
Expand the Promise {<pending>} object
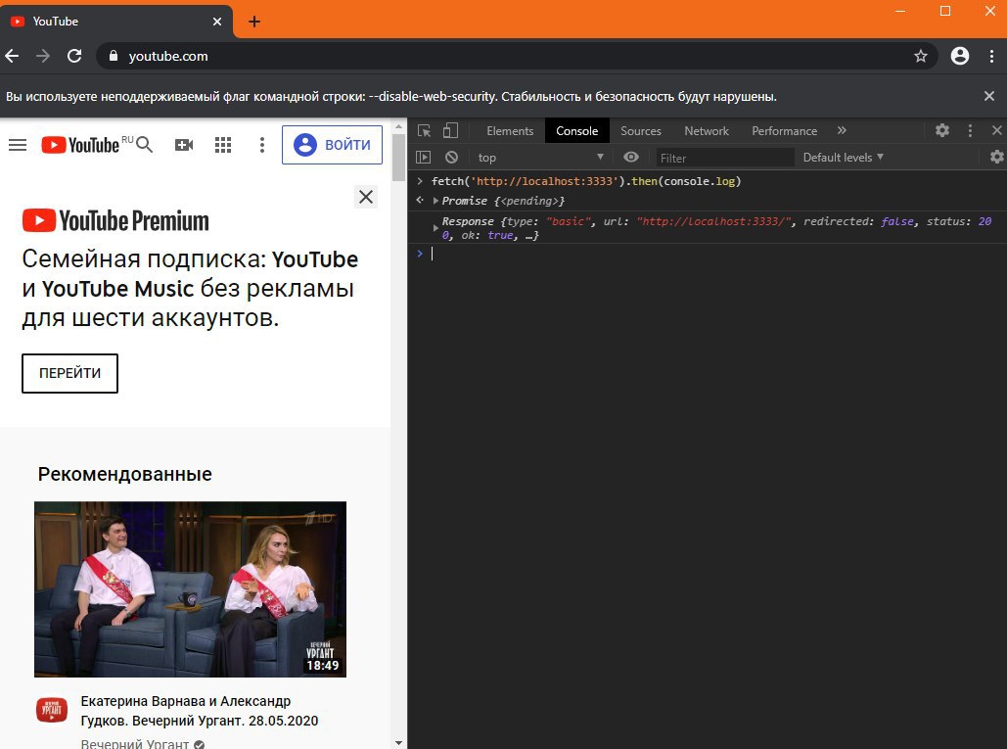click(436, 201)
